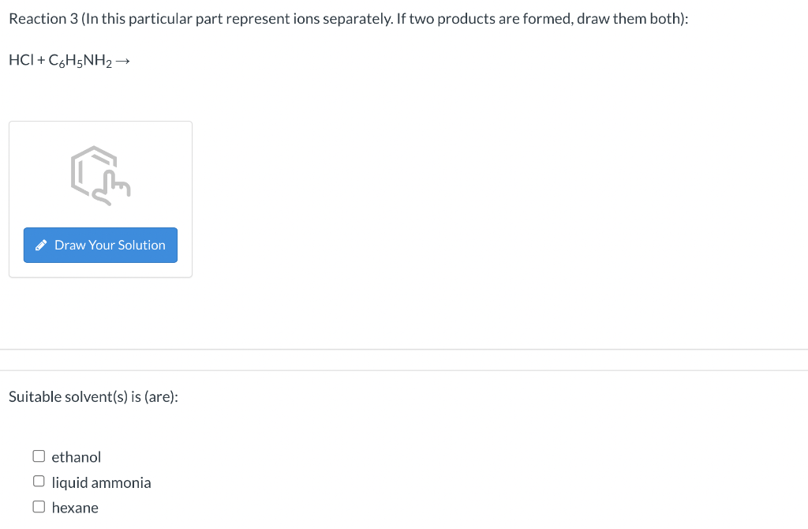Viewport: 808px width, 529px height.
Task: Click the molecule drawing placeholder icon
Action: (x=100, y=176)
